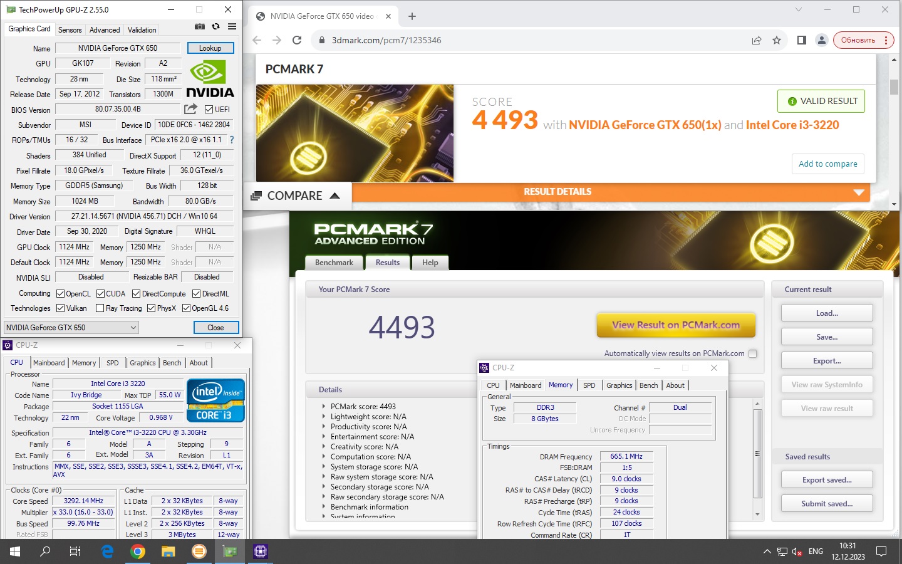The height and width of the screenshot is (564, 902).
Task: Go back in Chrome browser
Action: coord(257,40)
